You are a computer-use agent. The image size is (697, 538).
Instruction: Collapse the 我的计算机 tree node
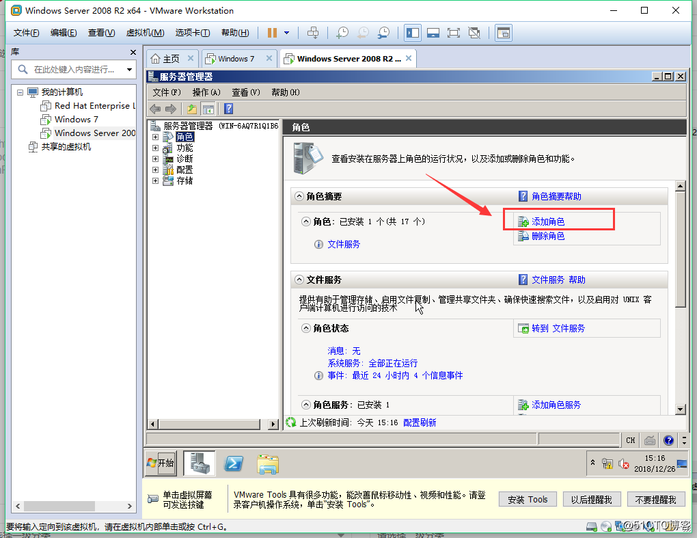pyautogui.click(x=20, y=92)
